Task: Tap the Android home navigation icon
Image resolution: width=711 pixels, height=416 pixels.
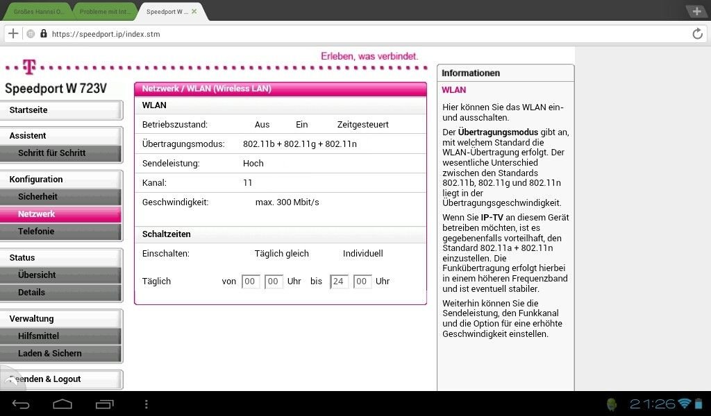Action: (62, 404)
